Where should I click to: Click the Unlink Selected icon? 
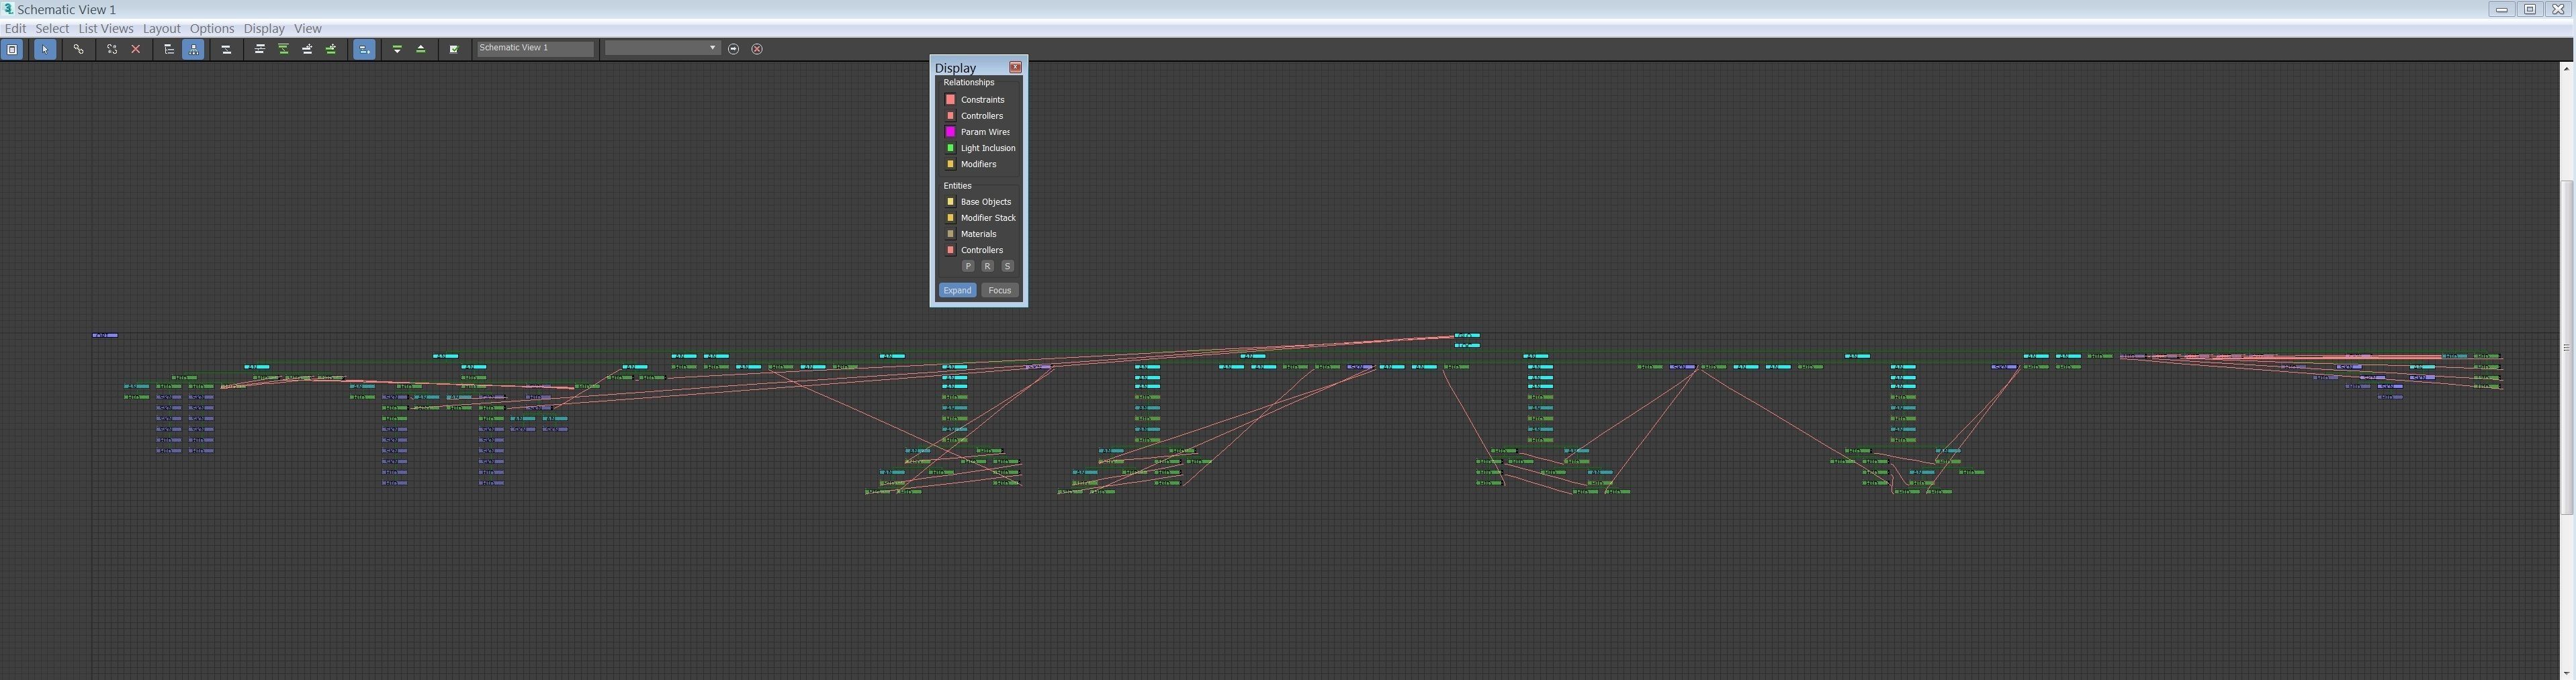112,49
